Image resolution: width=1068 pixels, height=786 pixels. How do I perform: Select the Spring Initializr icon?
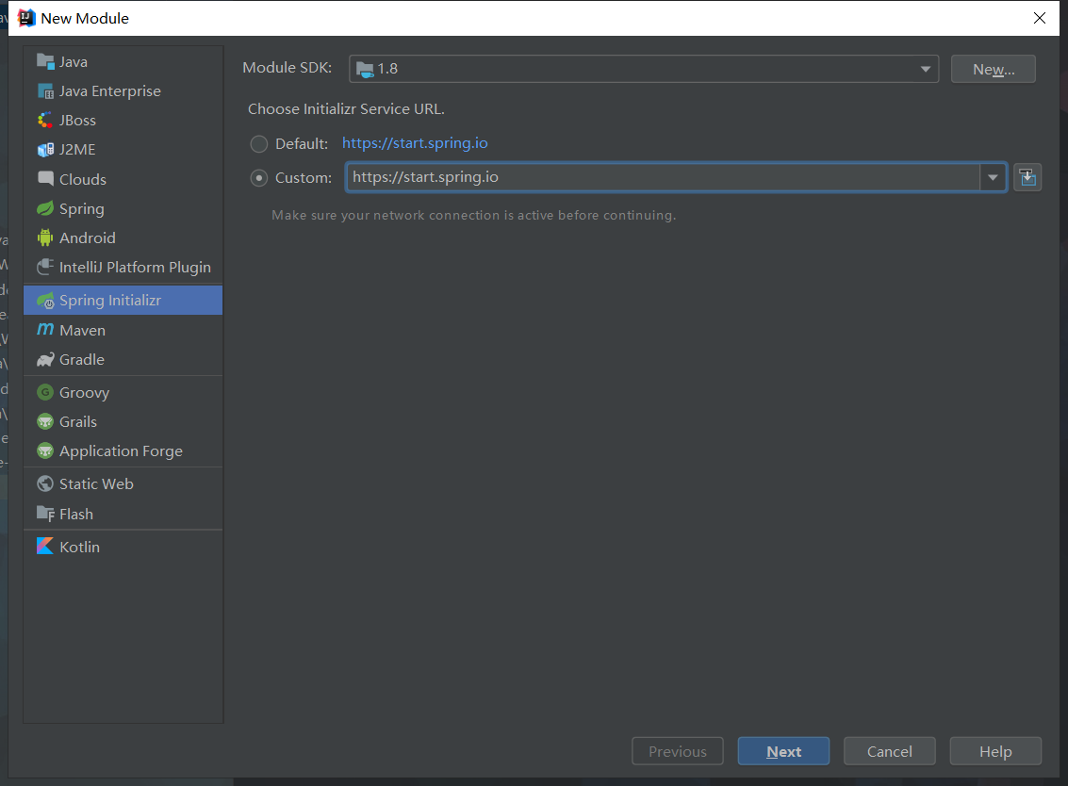(45, 301)
